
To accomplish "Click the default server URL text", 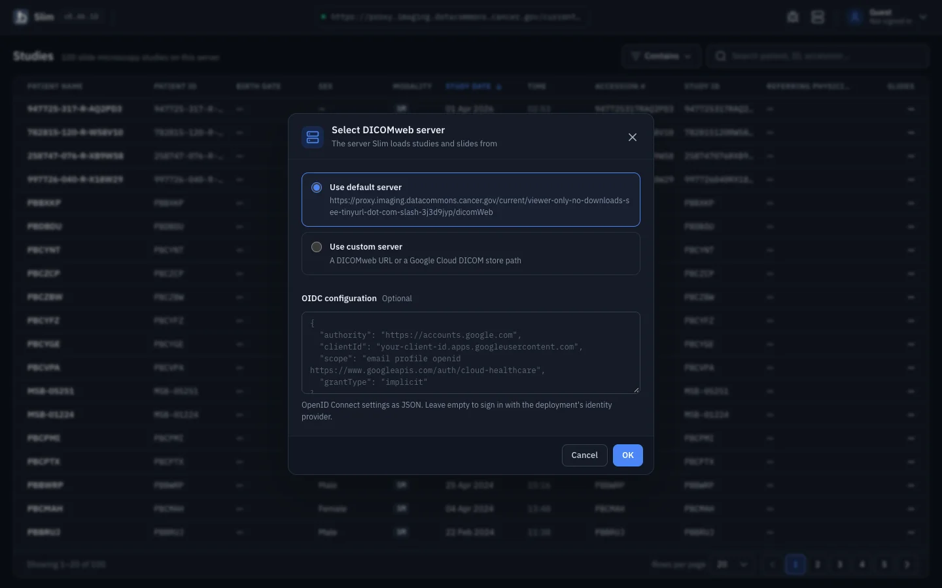I will 480,206.
